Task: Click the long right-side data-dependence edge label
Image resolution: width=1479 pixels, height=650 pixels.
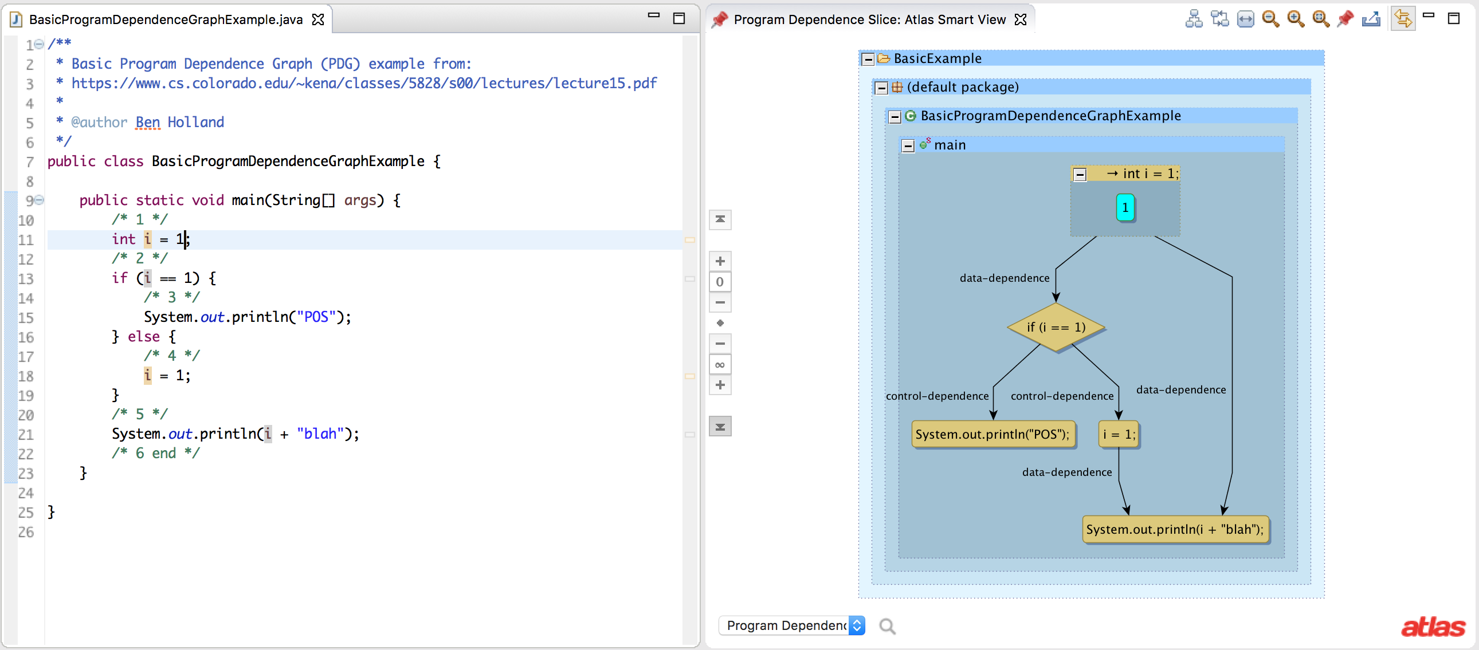Action: (1181, 389)
